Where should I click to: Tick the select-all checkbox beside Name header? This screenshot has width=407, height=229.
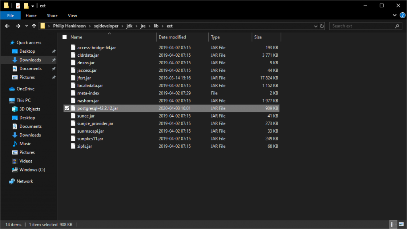tap(64, 37)
